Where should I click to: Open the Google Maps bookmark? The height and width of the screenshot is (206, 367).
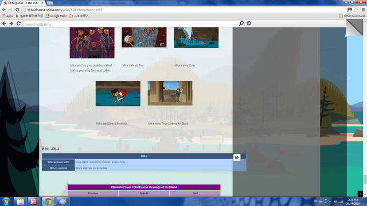point(56,16)
